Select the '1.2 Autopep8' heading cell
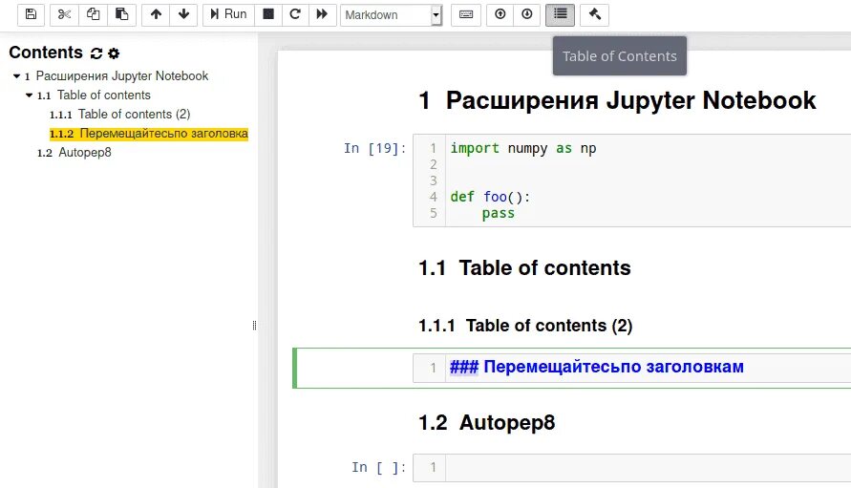 [x=487, y=423]
